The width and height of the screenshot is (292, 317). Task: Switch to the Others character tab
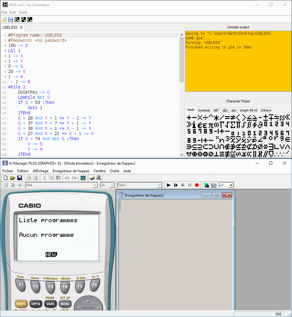(266, 110)
